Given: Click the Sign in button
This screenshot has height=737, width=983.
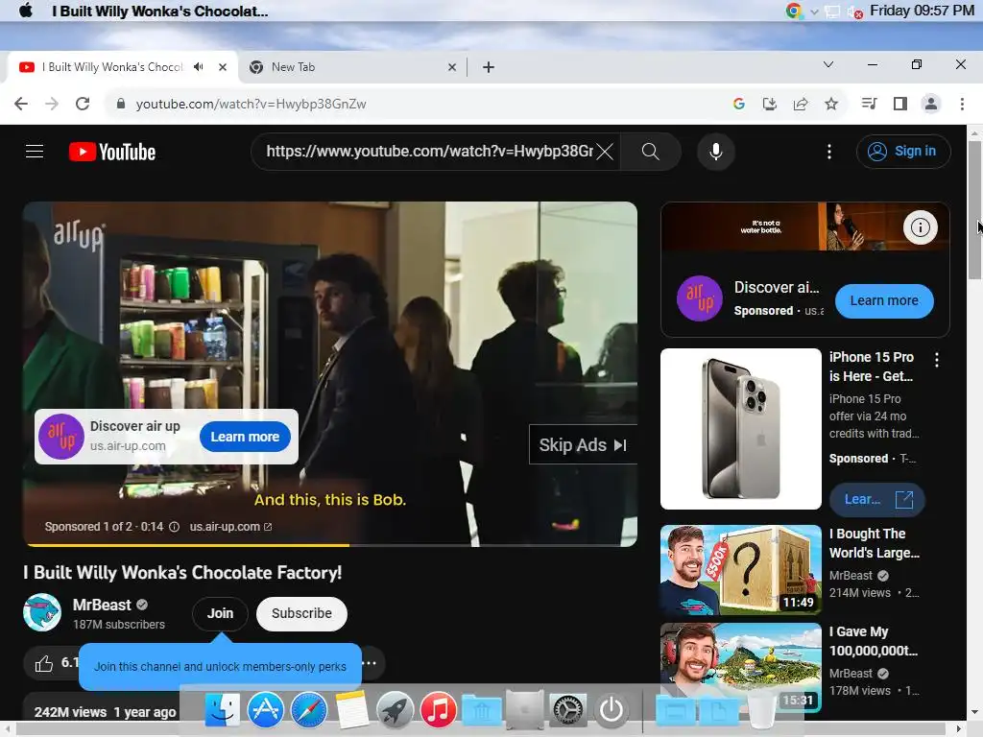Looking at the screenshot, I should pyautogui.click(x=903, y=151).
